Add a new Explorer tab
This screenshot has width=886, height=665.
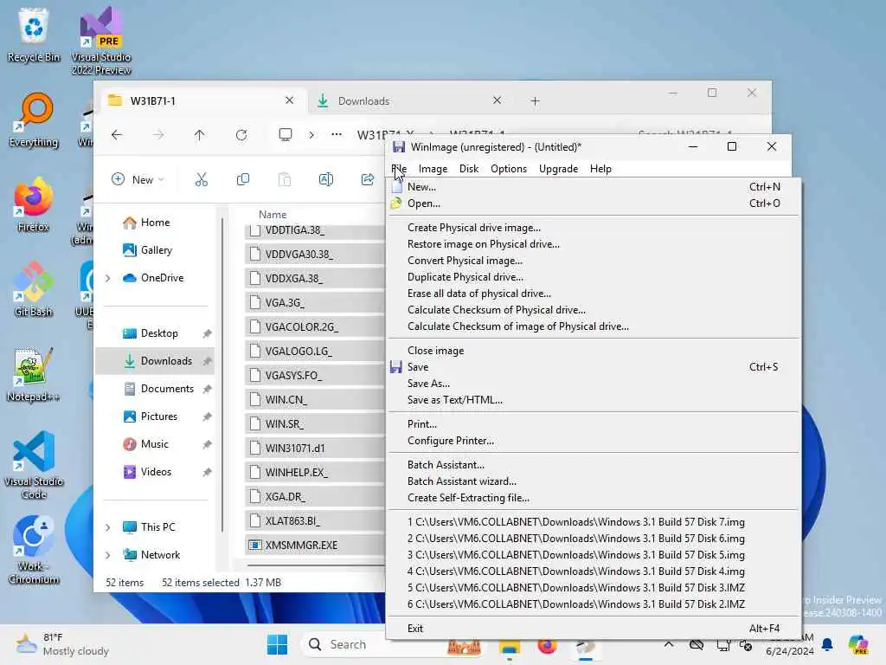(x=535, y=101)
